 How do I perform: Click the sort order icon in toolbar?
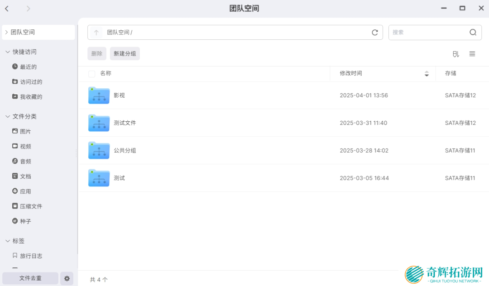(455, 54)
